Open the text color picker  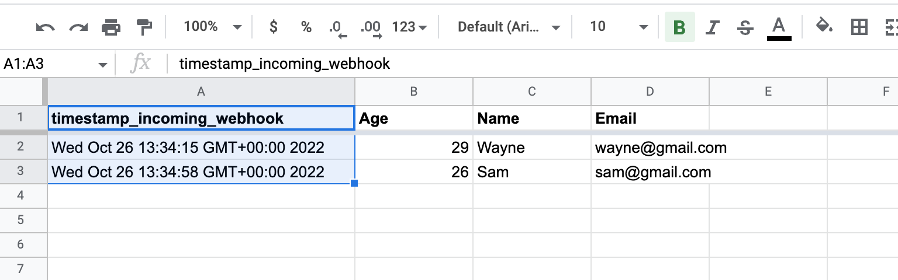tap(778, 27)
